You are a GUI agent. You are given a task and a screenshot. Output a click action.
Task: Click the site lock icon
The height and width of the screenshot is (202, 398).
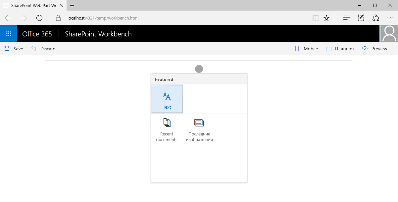[58, 18]
